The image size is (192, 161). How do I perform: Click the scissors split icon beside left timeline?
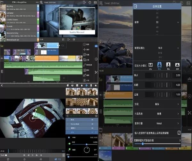96,72
